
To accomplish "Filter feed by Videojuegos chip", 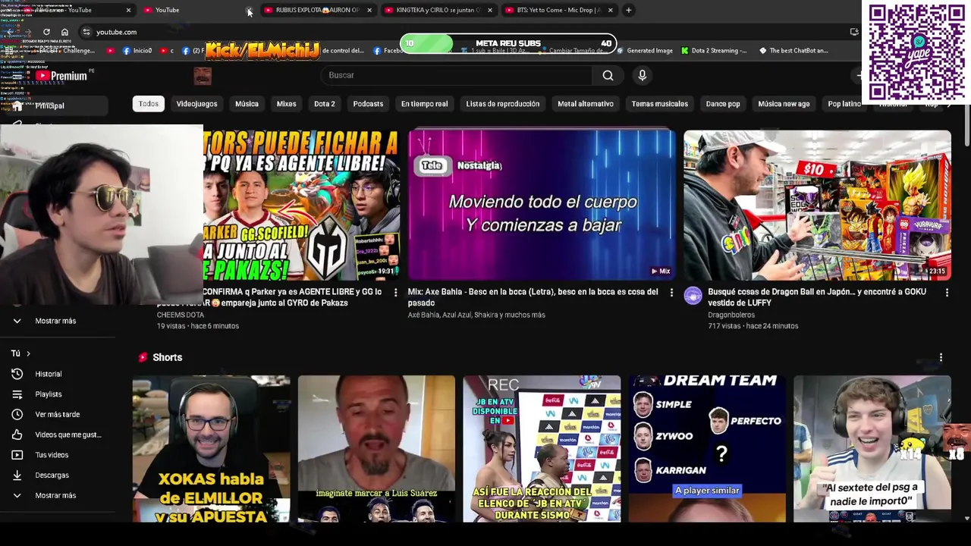I will click(196, 104).
